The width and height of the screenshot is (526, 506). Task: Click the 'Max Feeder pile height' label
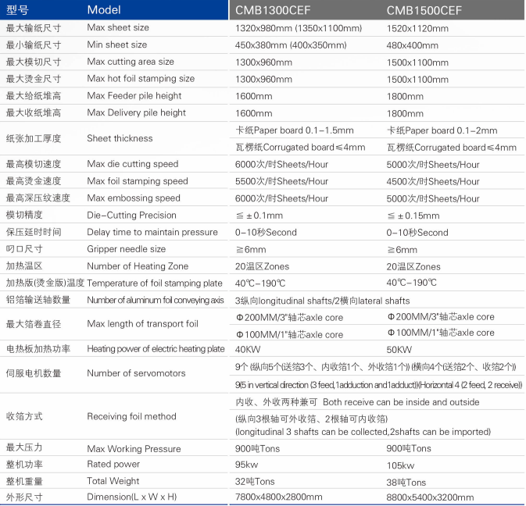click(134, 96)
